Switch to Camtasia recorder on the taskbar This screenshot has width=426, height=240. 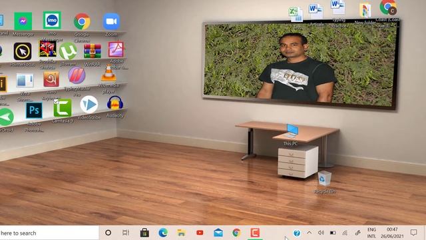tap(255, 233)
